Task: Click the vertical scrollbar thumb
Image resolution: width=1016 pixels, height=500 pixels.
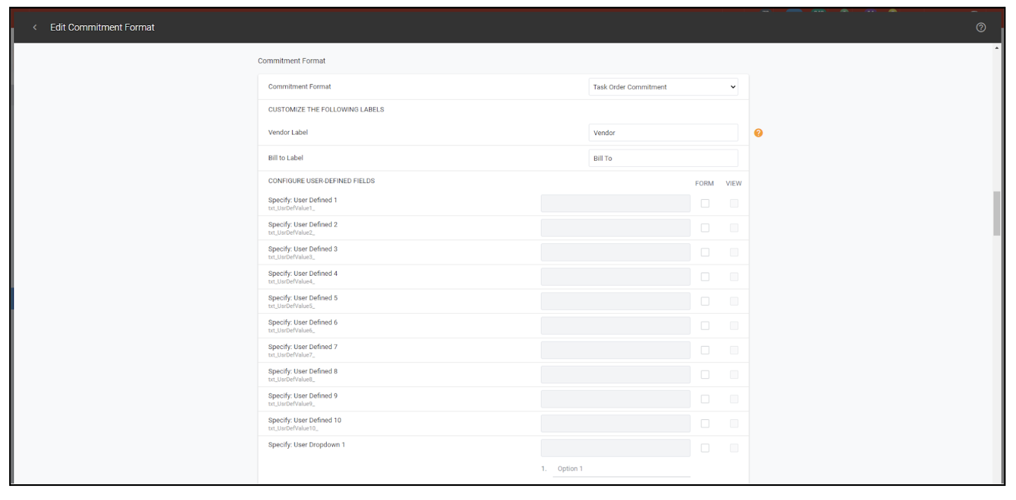Action: click(x=996, y=213)
